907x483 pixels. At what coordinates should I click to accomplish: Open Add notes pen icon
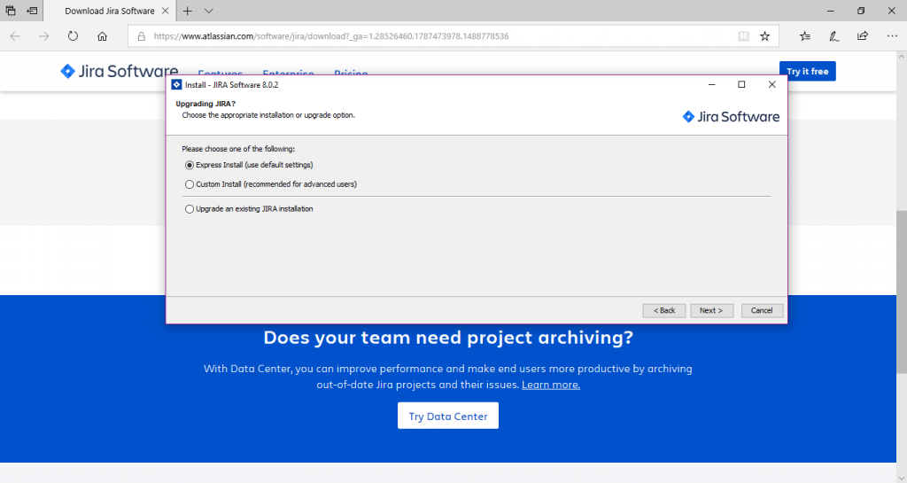pos(833,35)
